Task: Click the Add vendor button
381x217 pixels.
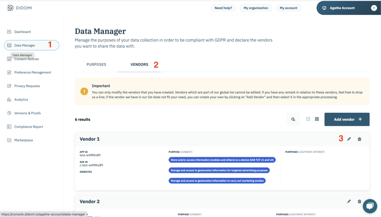Action: coord(347,119)
